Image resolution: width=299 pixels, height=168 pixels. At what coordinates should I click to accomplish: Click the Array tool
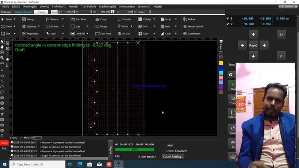[166, 19]
